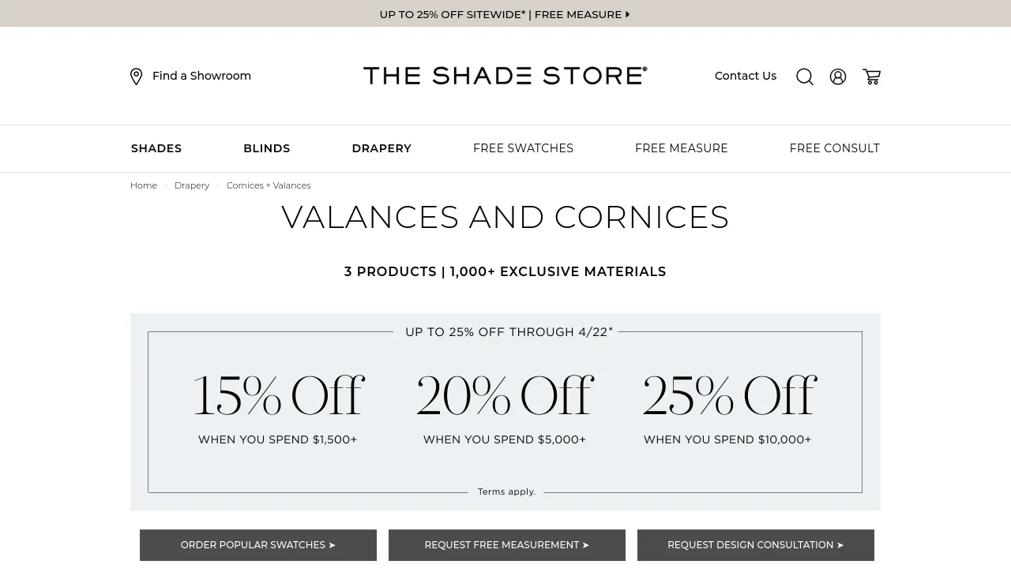Click the Cornices + Valances breadcrumb
This screenshot has width=1011, height=568.
coord(269,185)
